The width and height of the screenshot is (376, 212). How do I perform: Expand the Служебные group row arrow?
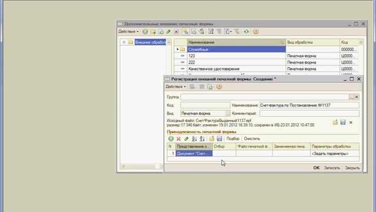click(177, 49)
